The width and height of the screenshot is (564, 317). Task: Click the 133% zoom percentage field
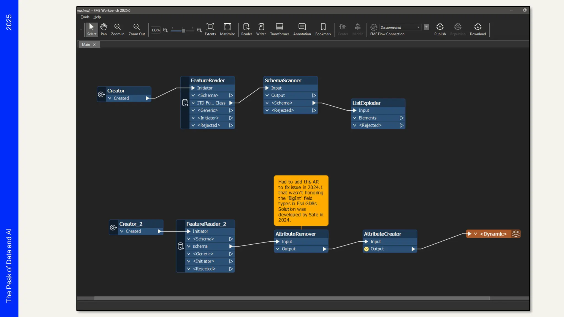click(155, 30)
